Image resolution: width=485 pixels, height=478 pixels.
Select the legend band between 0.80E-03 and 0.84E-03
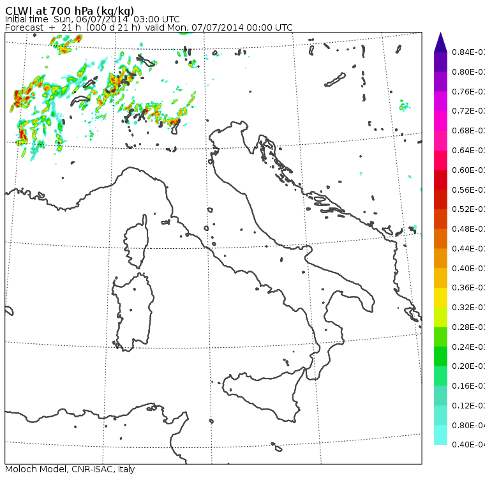coord(440,62)
